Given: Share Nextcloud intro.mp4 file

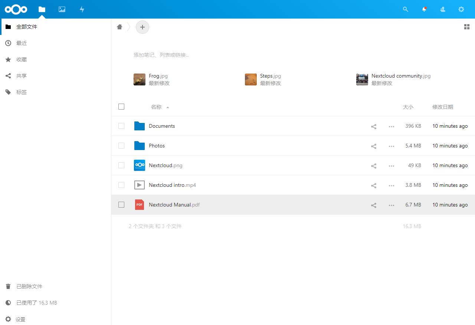Looking at the screenshot, I should pyautogui.click(x=374, y=185).
